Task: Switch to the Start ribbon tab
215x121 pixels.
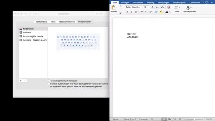Action: click(115, 2)
